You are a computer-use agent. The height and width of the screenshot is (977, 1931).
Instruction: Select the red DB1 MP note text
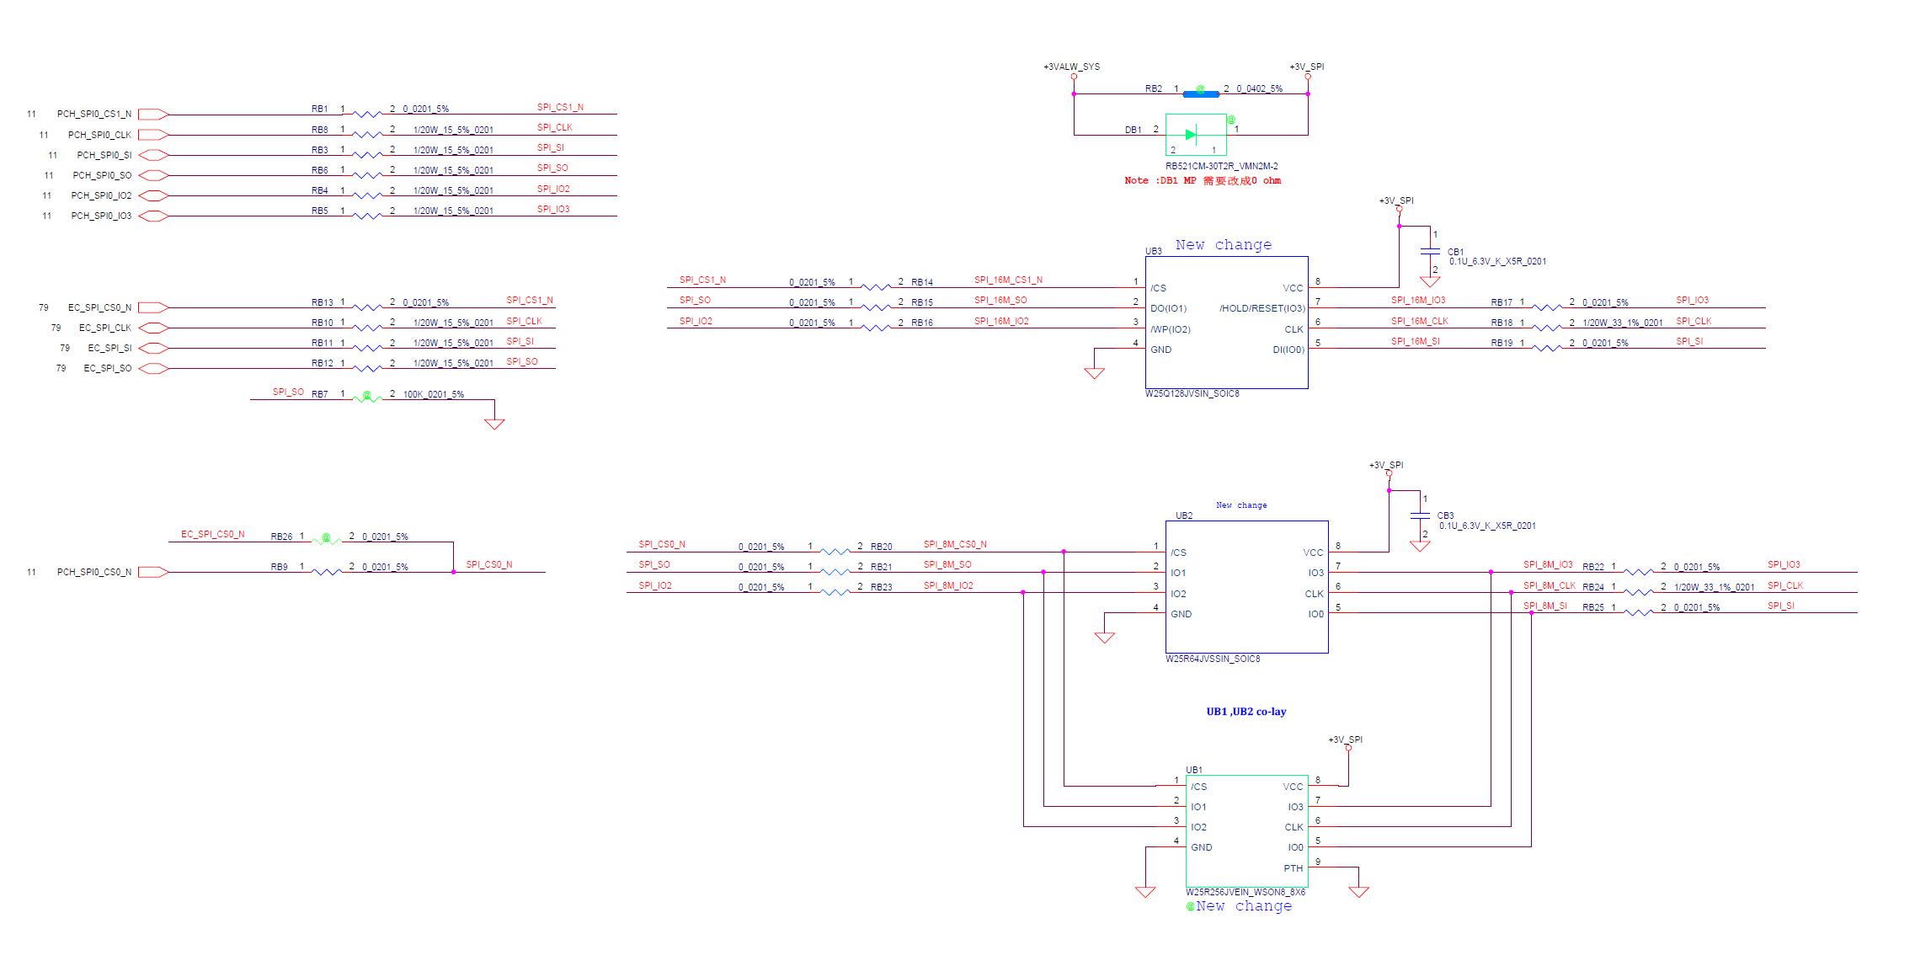tap(1202, 180)
